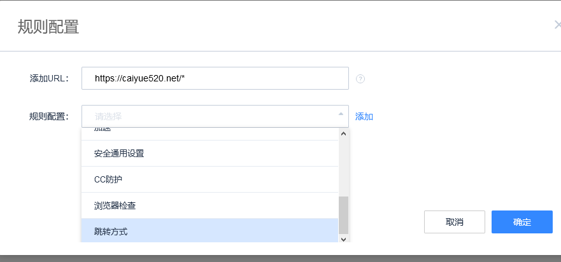Click the 添加URL field label
The image size is (561, 262).
[x=49, y=79]
